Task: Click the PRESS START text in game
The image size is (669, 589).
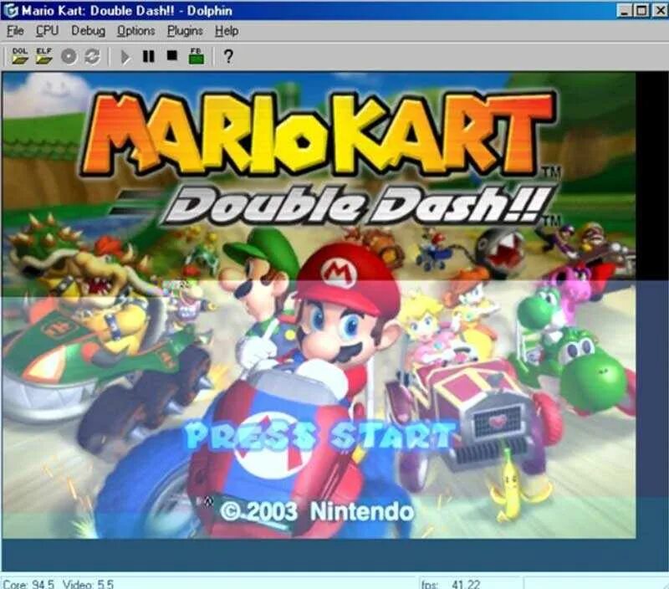Action: pyautogui.click(x=320, y=434)
